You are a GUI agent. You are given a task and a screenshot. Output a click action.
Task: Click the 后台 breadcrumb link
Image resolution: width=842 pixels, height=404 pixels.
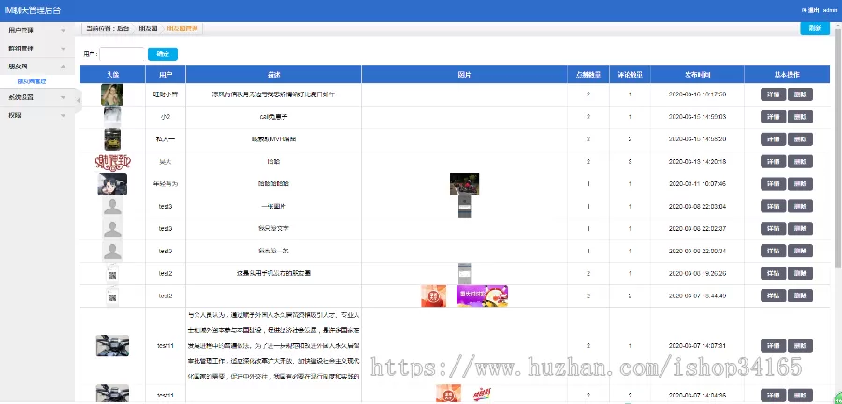tap(122, 28)
